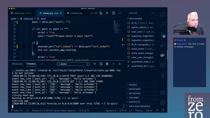The image size is (210, 118).
Task: Click the Python language mode indicator
Action: (x=139, y=110)
